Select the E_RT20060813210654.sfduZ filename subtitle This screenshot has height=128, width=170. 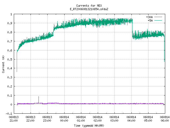coord(89,9)
